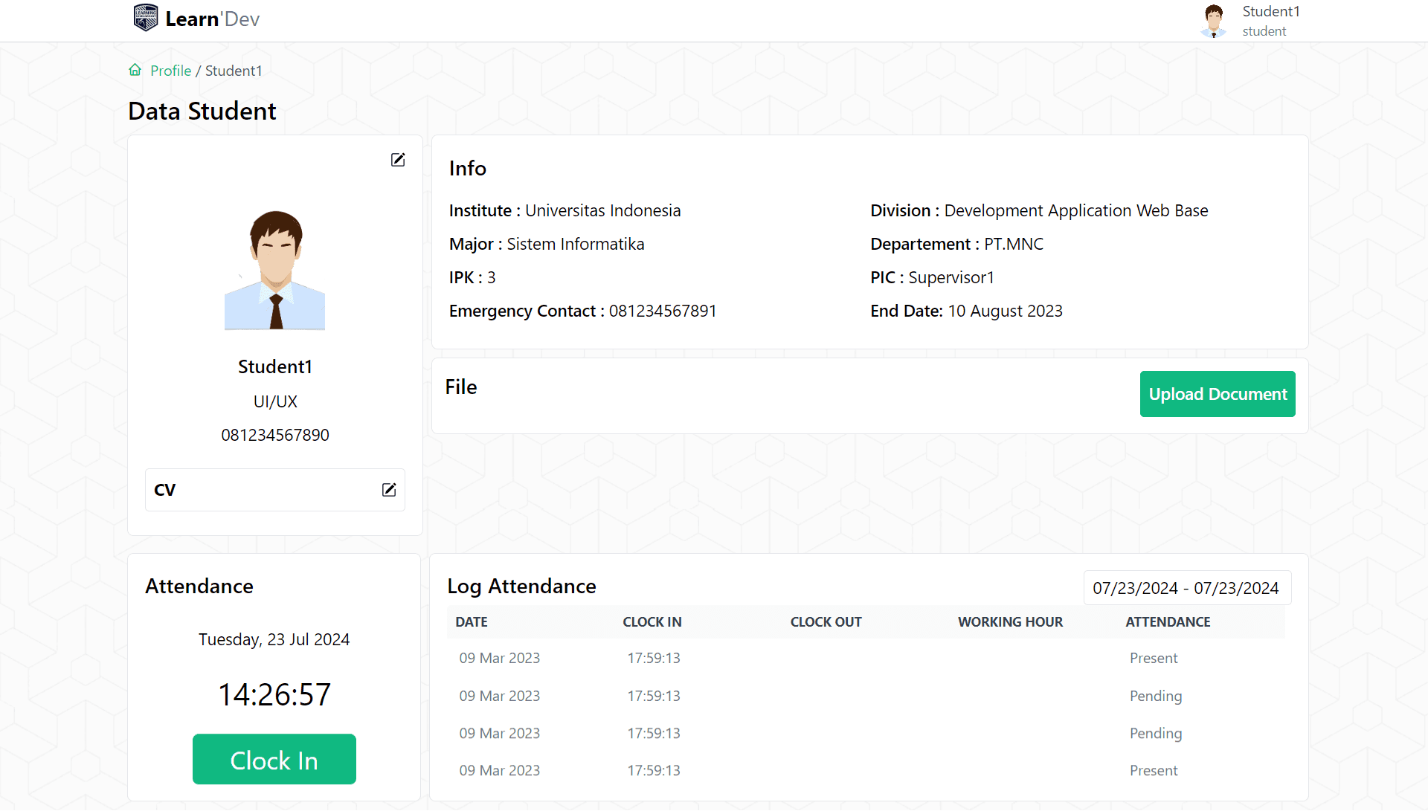Click the CLOCK OUT column header
The image size is (1428, 811).
pos(826,622)
